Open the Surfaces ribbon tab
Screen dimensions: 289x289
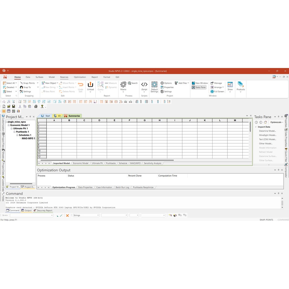click(40, 77)
